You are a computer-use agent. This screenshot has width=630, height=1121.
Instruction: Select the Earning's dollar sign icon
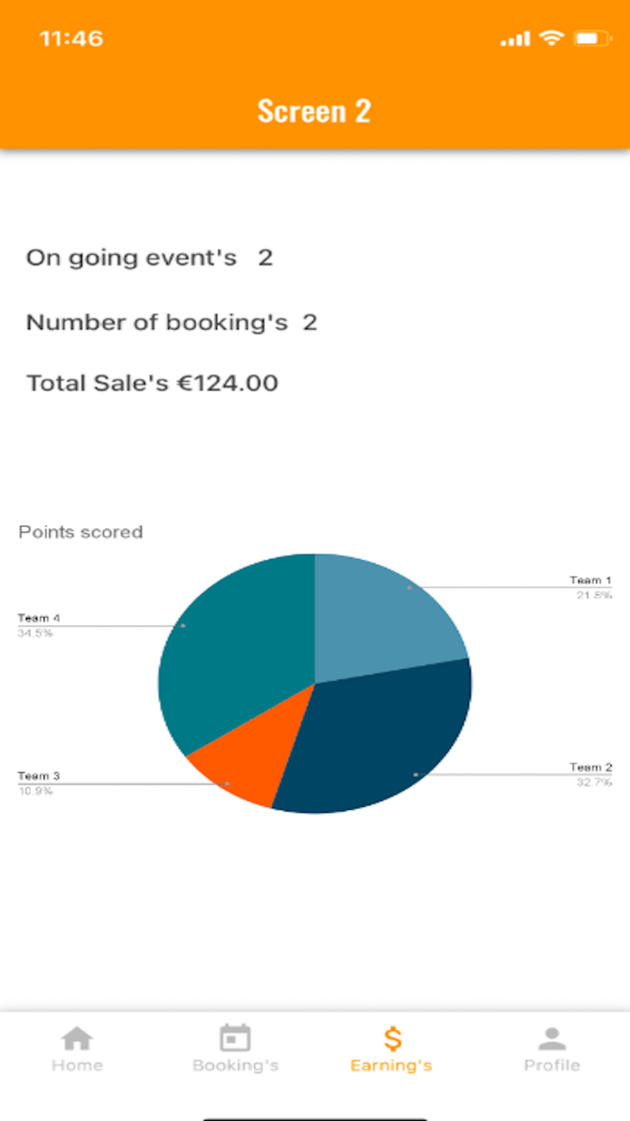click(x=392, y=1038)
